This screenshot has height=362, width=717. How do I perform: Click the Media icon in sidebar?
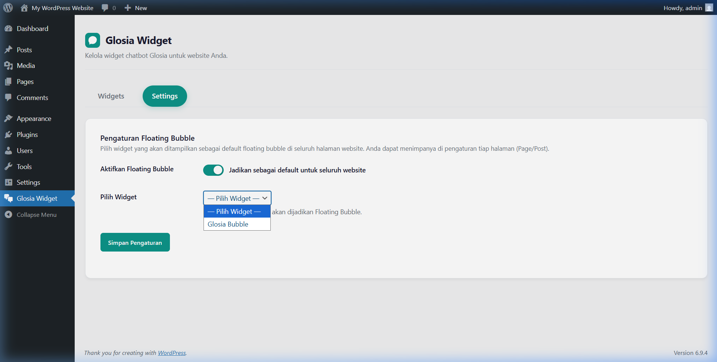click(x=8, y=66)
